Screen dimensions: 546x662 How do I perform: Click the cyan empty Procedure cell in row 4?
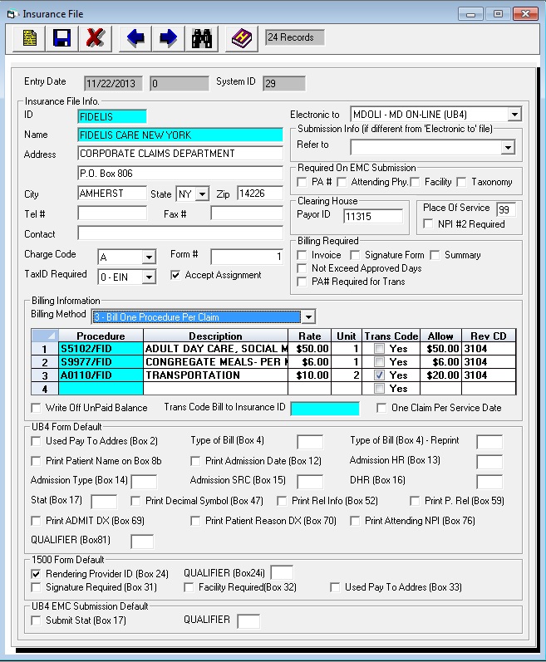point(101,389)
